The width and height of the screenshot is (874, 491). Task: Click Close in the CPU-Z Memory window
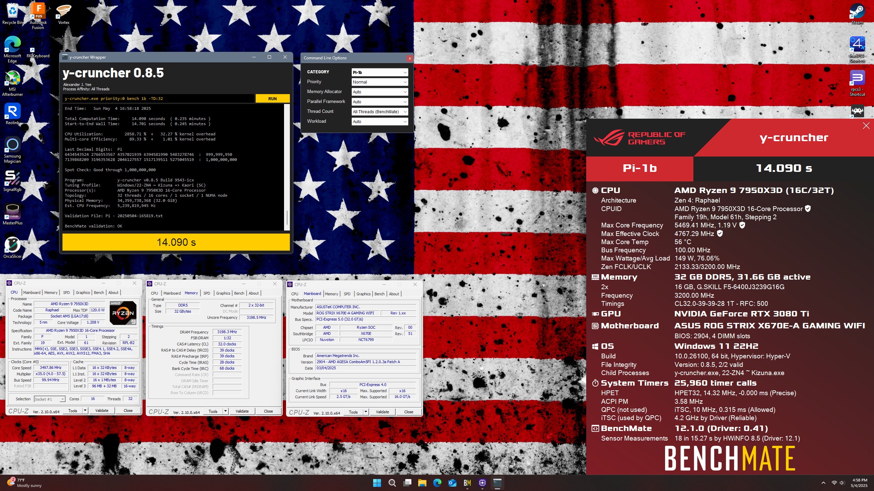coord(268,411)
